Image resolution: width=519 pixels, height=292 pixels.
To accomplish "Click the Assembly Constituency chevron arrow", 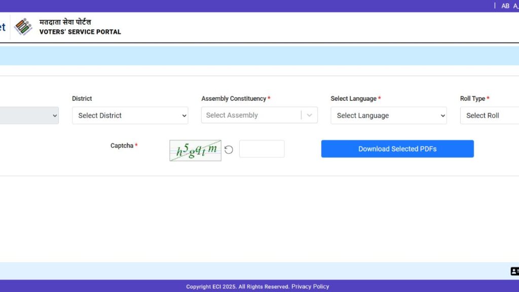I will pyautogui.click(x=309, y=115).
